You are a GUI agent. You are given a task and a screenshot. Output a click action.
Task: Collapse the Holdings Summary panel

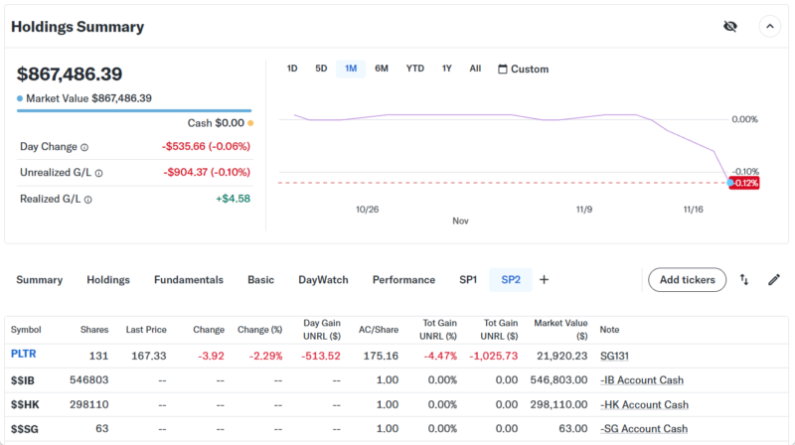(x=769, y=27)
